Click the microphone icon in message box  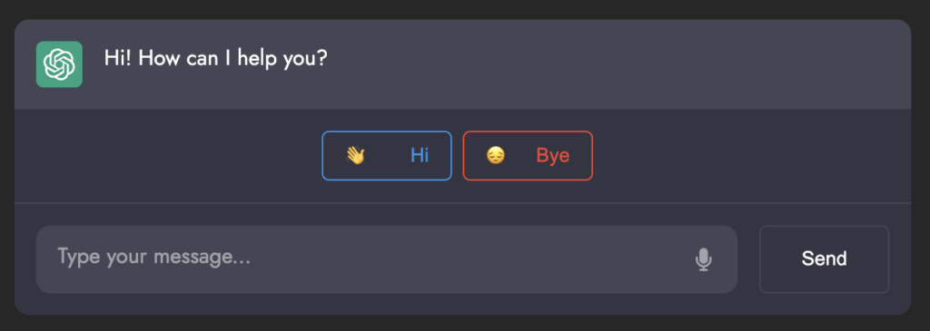704,259
